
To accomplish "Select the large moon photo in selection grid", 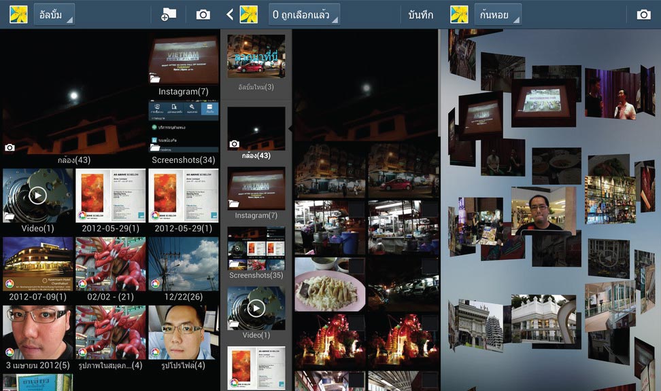I will (x=367, y=86).
